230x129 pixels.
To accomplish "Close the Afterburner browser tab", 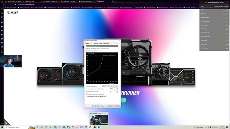I will click(x=112, y=1).
